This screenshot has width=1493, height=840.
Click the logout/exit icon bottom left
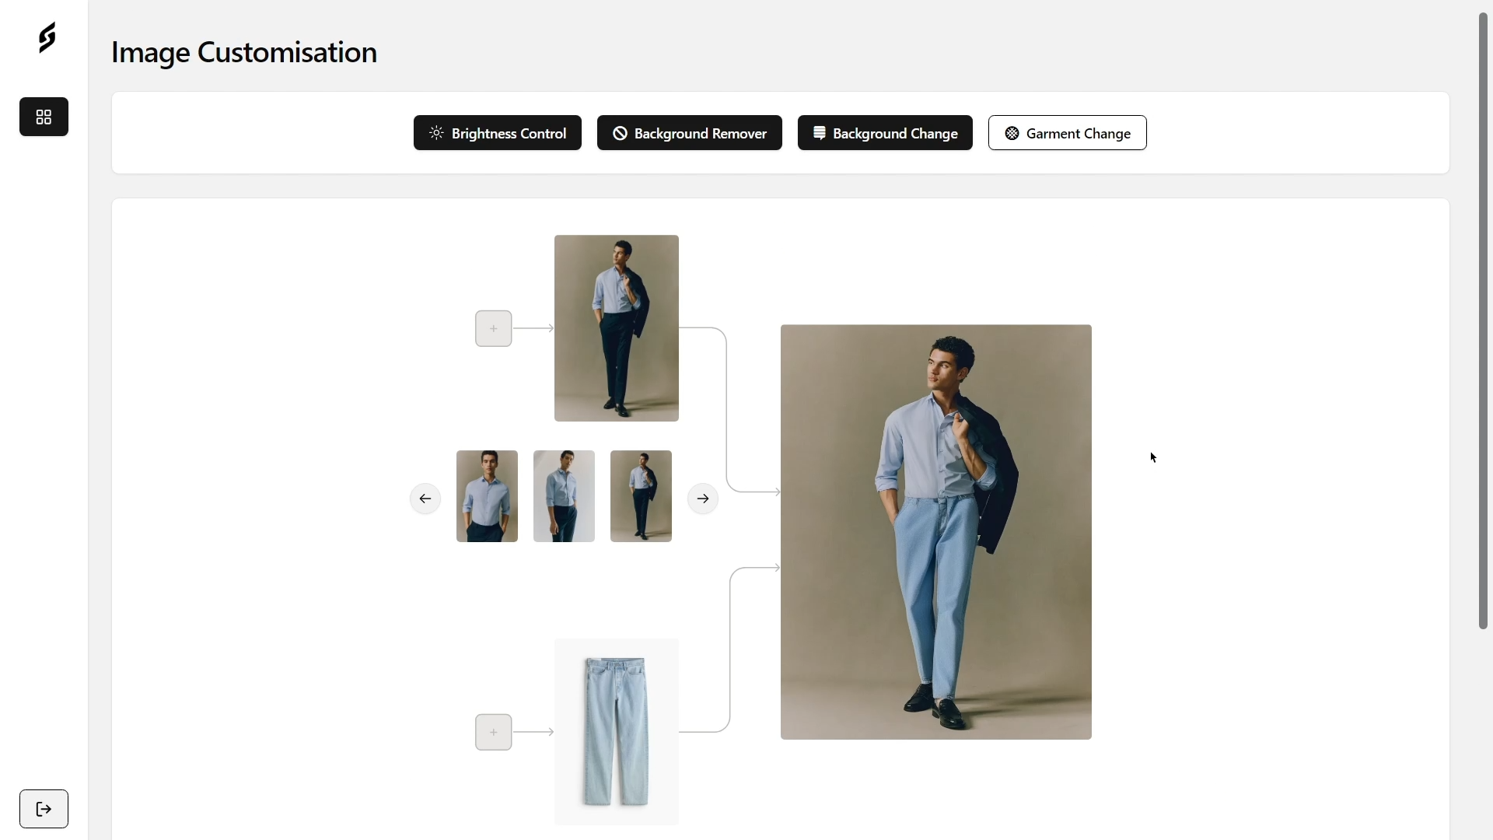click(43, 808)
